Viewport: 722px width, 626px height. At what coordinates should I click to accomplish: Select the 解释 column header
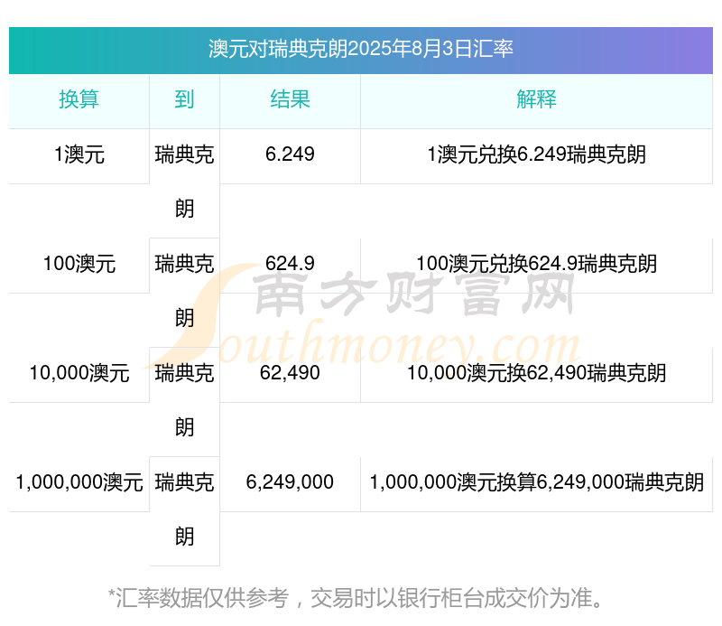(x=536, y=99)
